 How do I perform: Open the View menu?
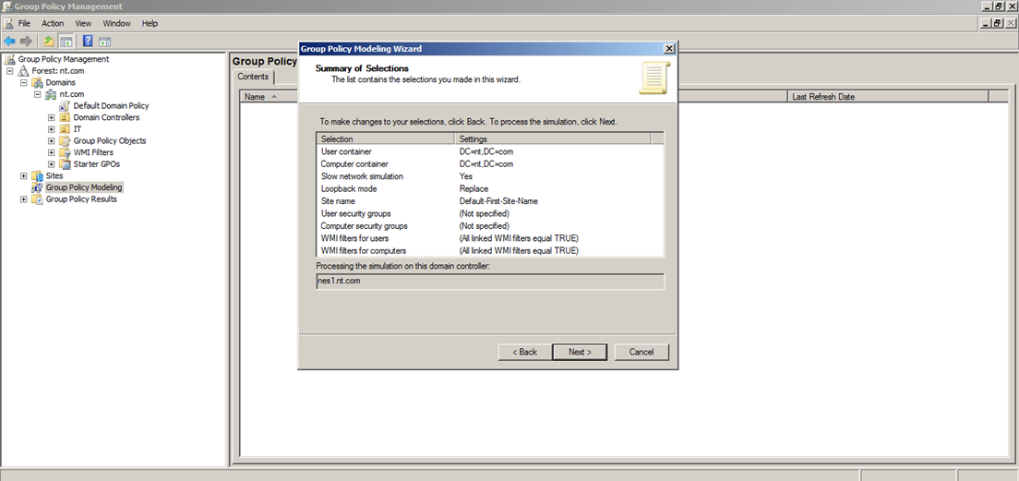pos(83,23)
